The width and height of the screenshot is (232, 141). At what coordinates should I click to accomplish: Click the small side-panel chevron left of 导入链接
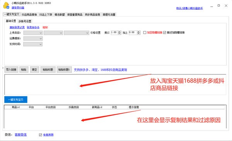pyautogui.click(x=3, y=68)
